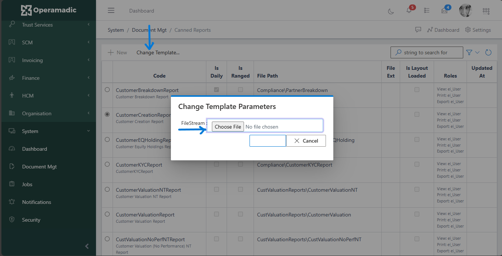
Task: Expand Organisation submenu
Action: pyautogui.click(x=89, y=113)
